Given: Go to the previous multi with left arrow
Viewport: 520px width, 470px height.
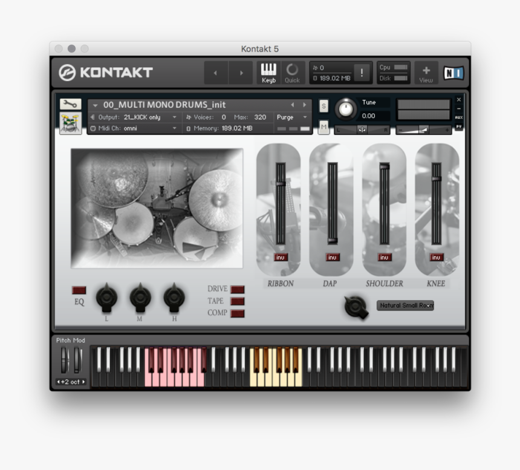Looking at the screenshot, I should [215, 73].
